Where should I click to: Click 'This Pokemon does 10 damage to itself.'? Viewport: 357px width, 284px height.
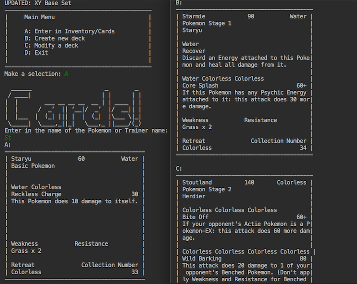75,201
